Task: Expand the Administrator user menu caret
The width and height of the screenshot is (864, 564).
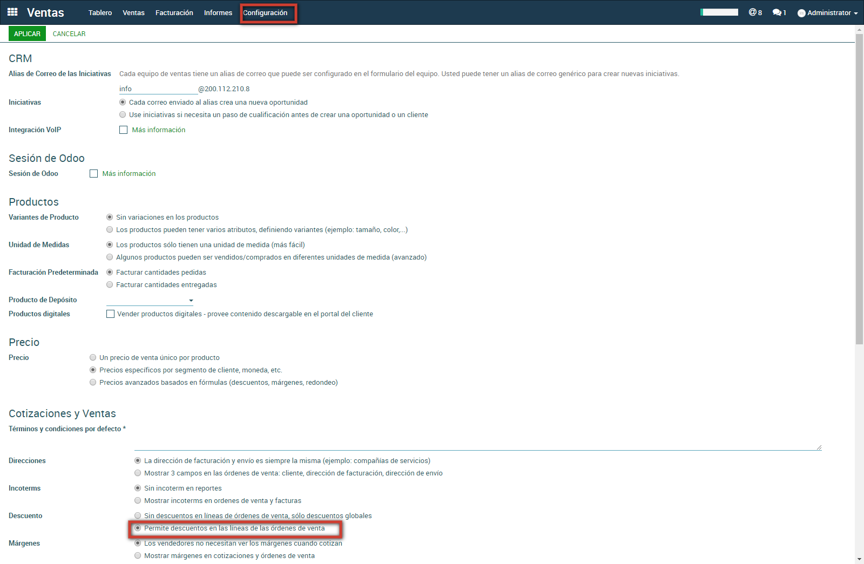Action: 856,13
